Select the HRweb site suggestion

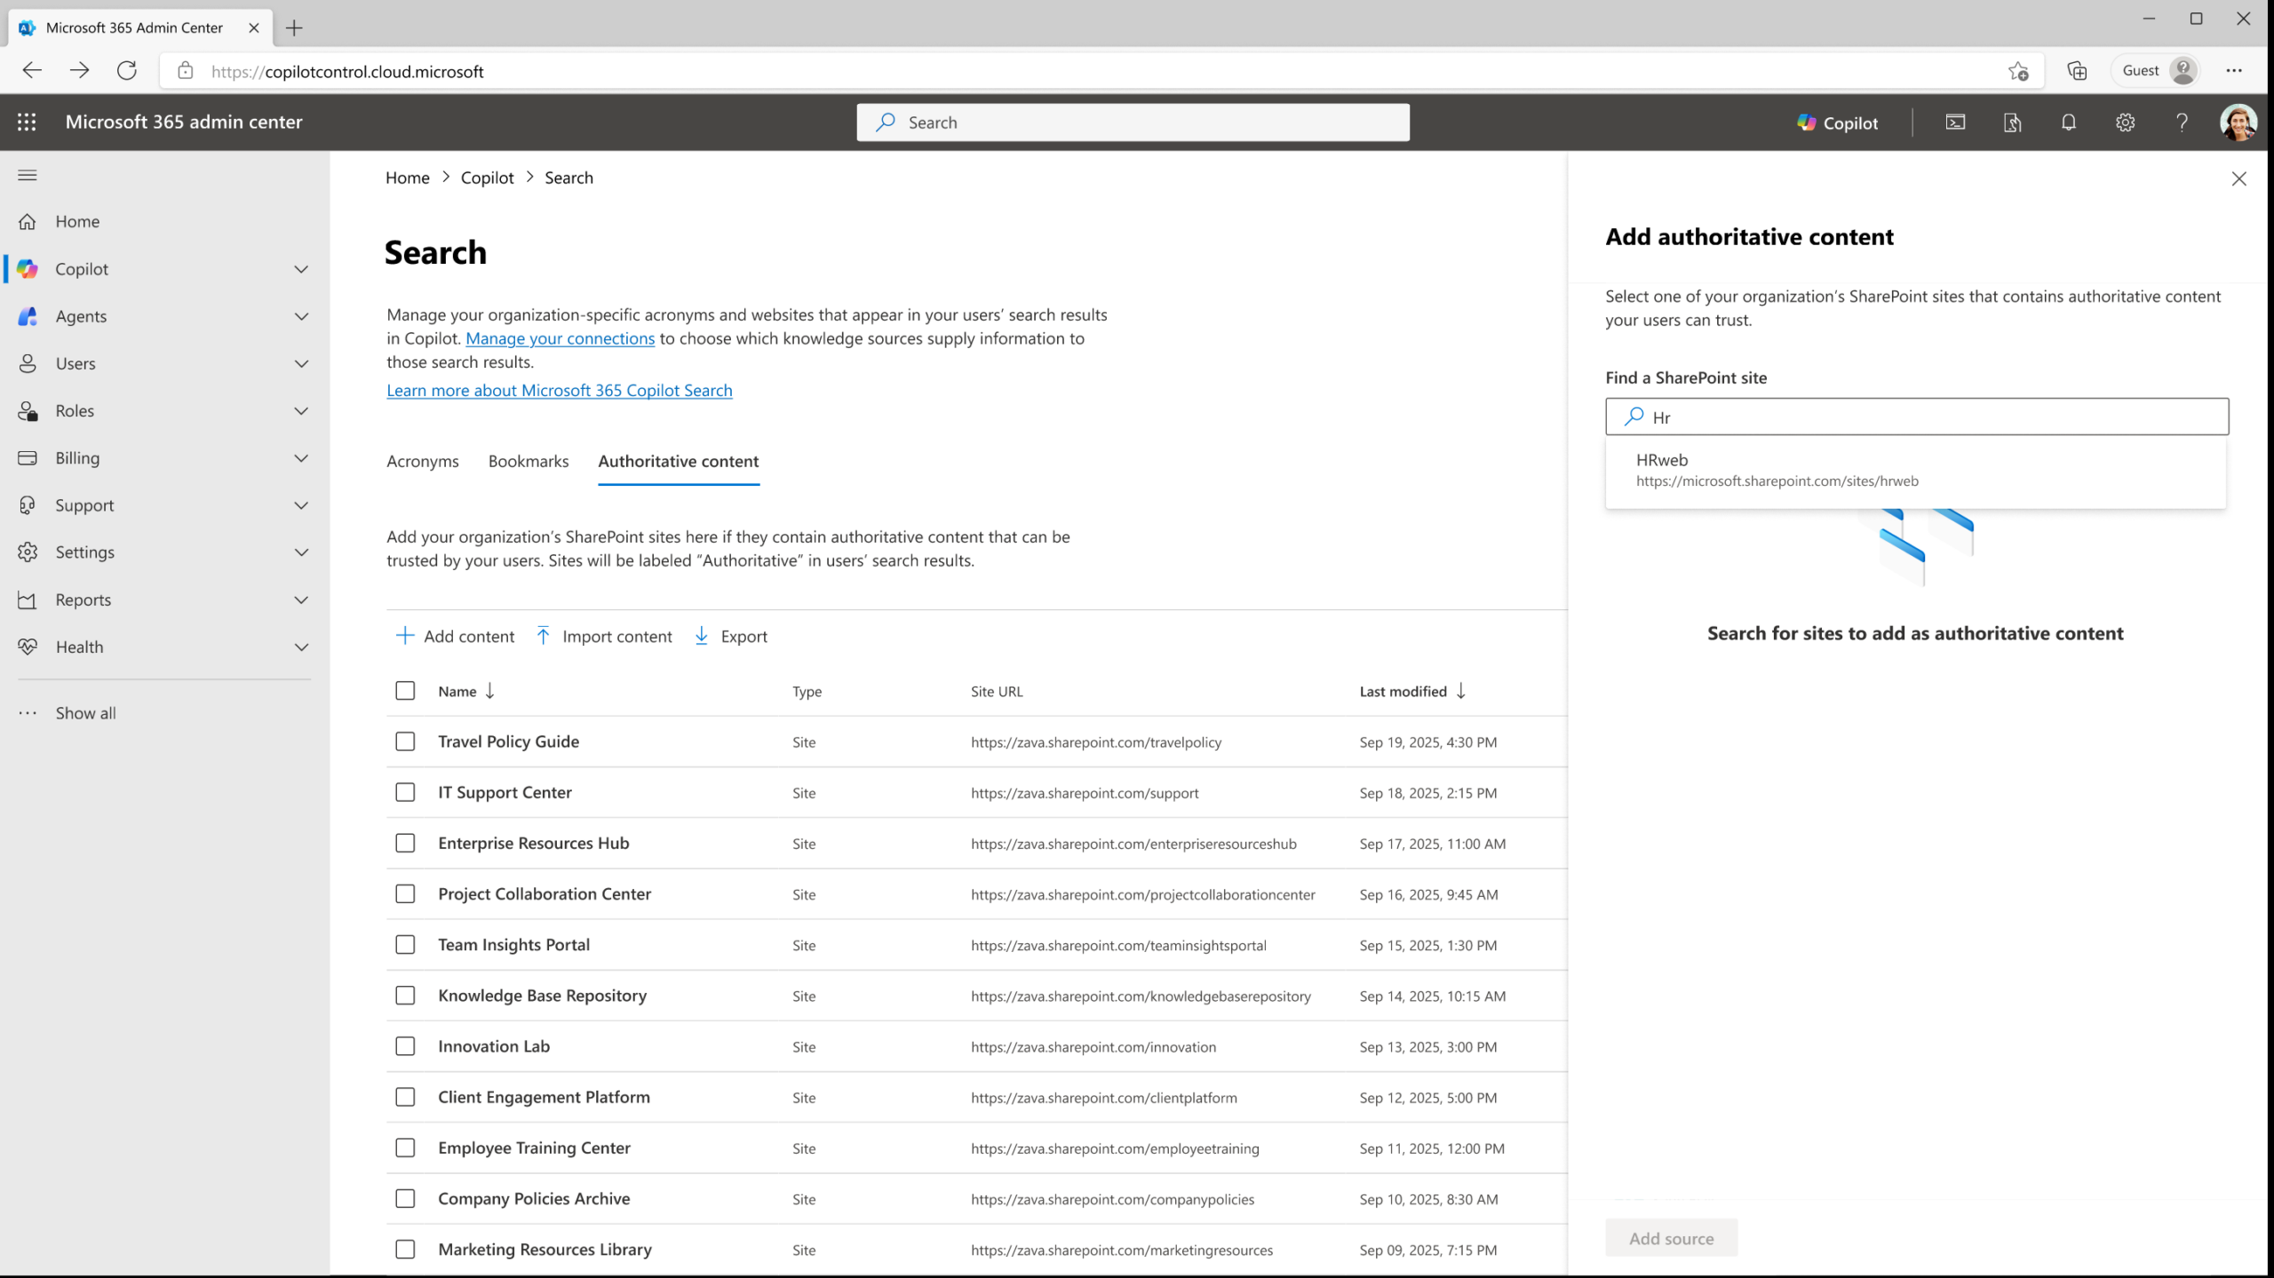pyautogui.click(x=1915, y=470)
